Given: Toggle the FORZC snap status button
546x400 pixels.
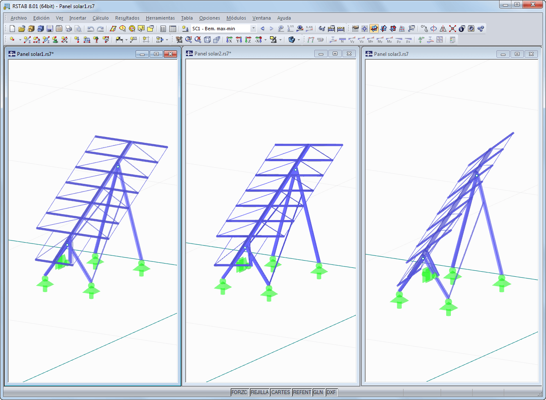Looking at the screenshot, I should pos(239,392).
